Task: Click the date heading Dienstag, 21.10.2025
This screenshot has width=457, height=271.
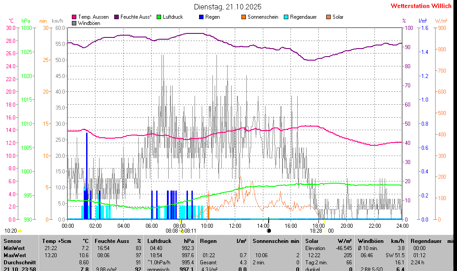Action: point(228,7)
